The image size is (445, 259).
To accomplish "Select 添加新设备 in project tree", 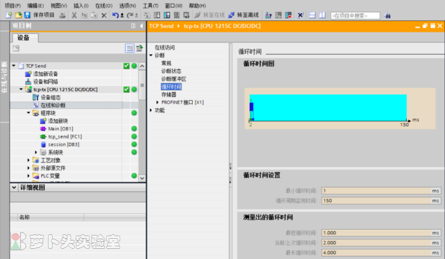I will click(45, 74).
